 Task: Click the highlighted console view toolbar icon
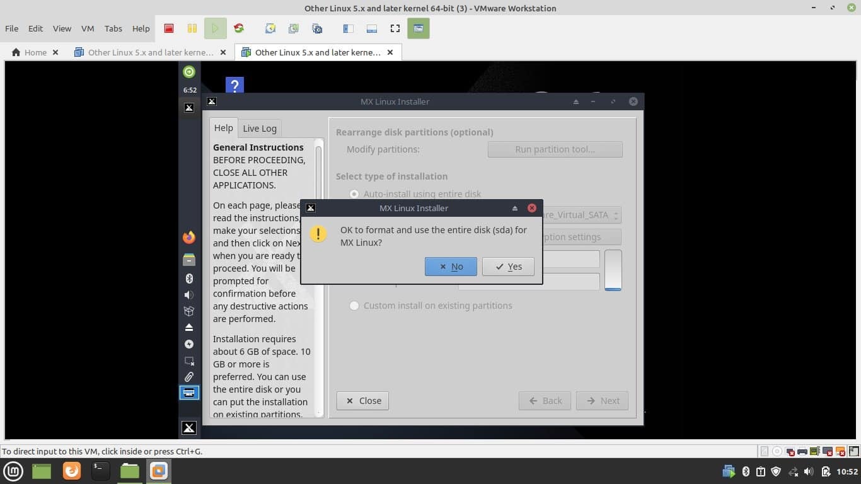click(419, 28)
